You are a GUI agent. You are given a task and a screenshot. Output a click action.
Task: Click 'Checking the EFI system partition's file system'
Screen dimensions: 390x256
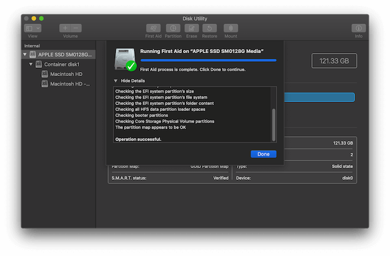(161, 97)
